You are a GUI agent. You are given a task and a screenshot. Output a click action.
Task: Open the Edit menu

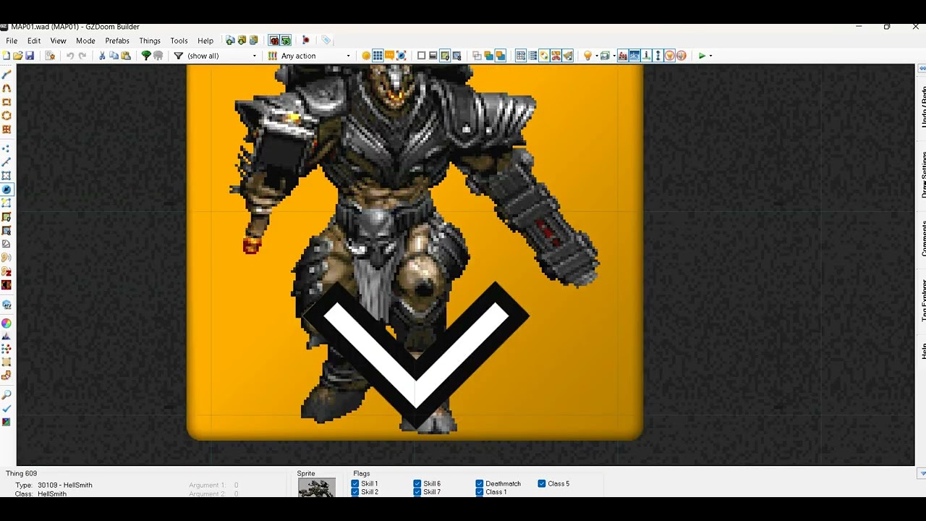(34, 41)
